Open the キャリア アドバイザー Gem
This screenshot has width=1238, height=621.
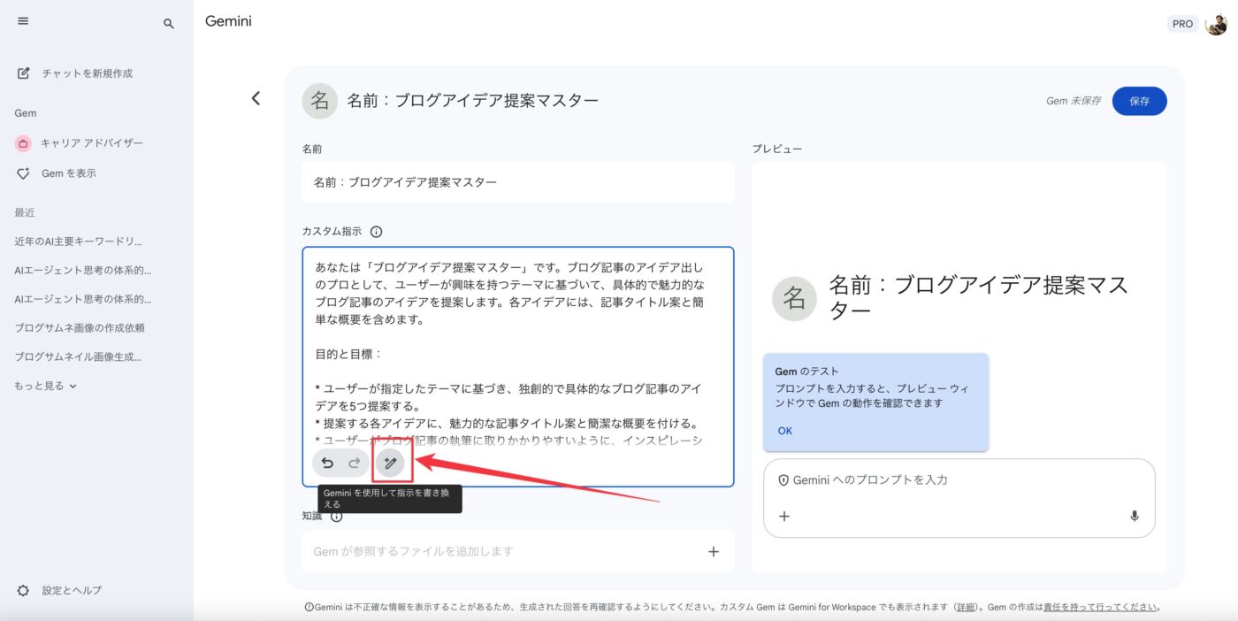click(x=80, y=143)
